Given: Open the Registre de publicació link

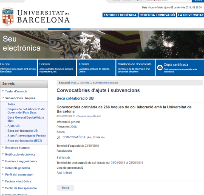Looking at the screenshot, I should click(x=89, y=116).
